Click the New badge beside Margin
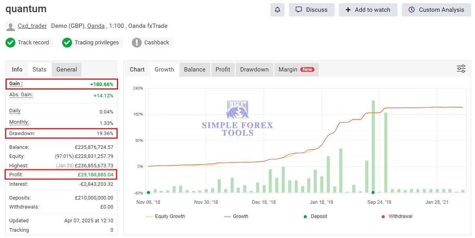475x238 pixels. click(307, 70)
